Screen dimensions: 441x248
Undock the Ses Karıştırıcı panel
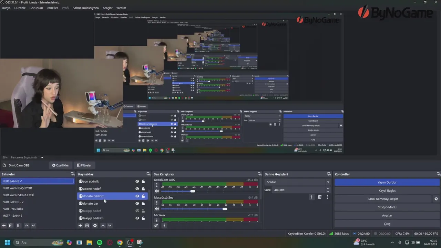click(259, 174)
